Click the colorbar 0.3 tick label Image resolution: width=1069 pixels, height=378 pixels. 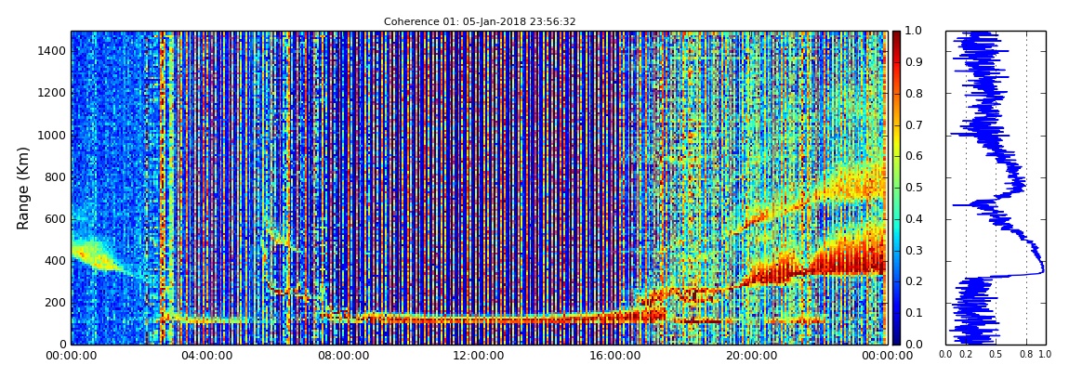click(913, 250)
